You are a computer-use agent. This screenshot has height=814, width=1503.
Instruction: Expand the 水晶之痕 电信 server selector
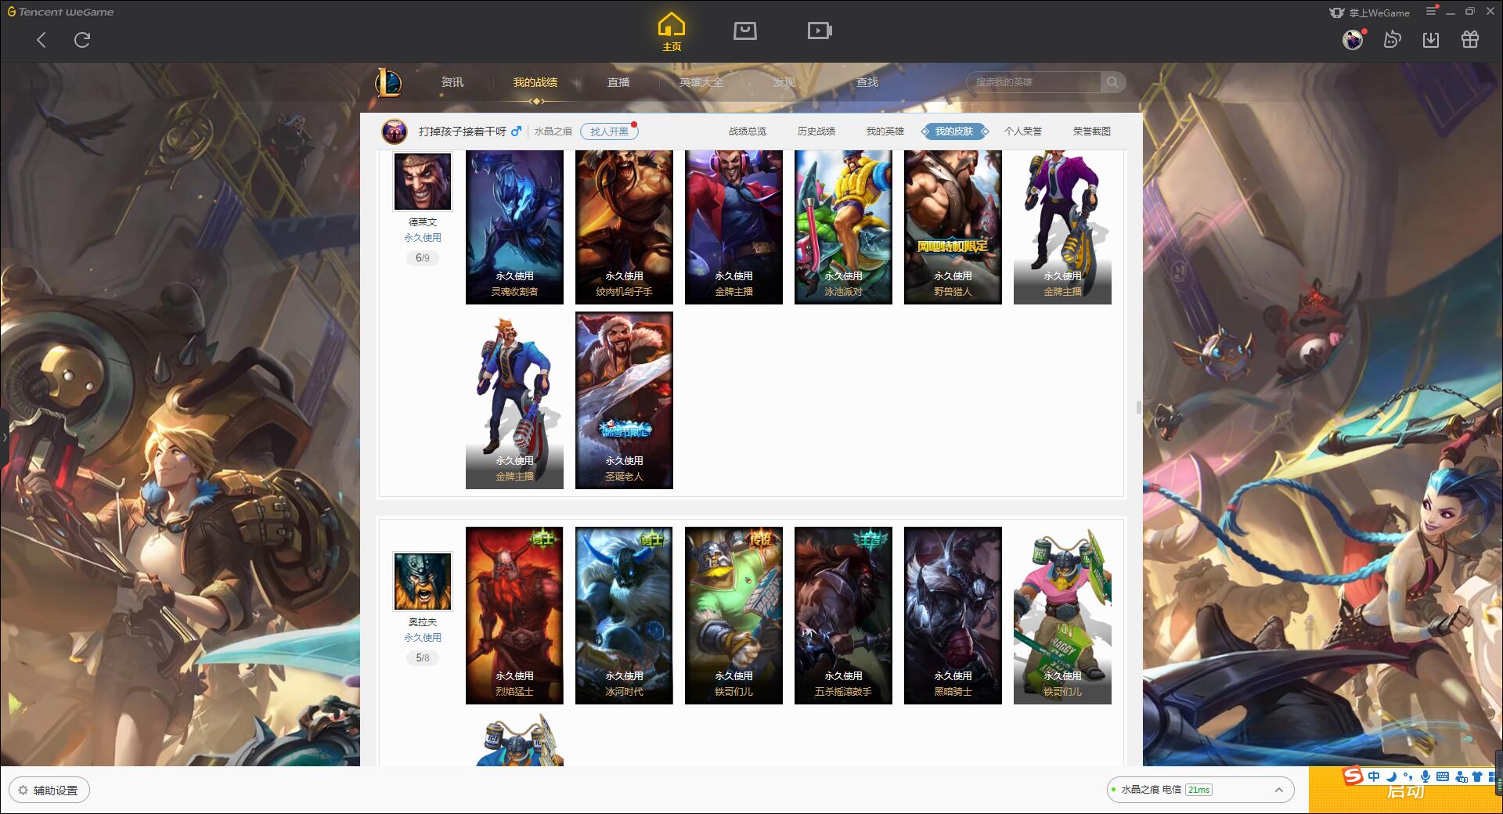click(x=1199, y=790)
